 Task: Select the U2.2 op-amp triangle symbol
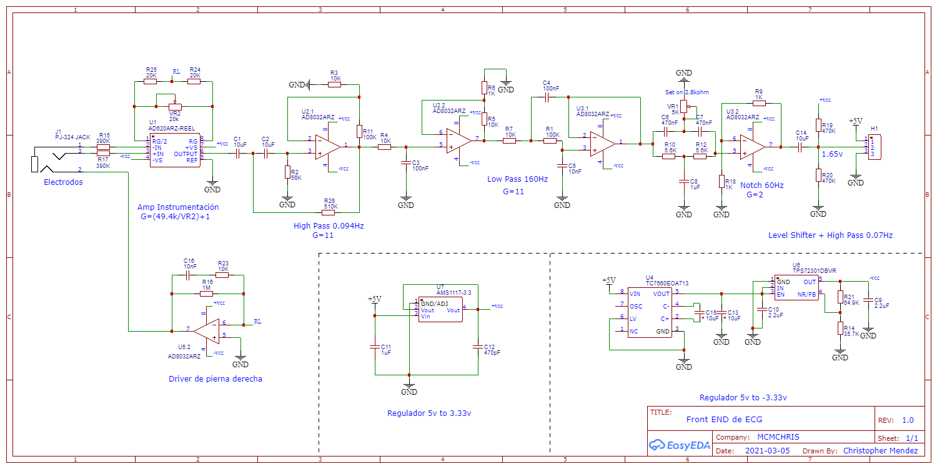(x=460, y=141)
